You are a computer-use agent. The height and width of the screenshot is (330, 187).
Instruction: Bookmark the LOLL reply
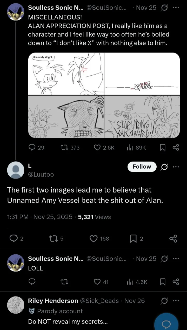[x=163, y=282]
